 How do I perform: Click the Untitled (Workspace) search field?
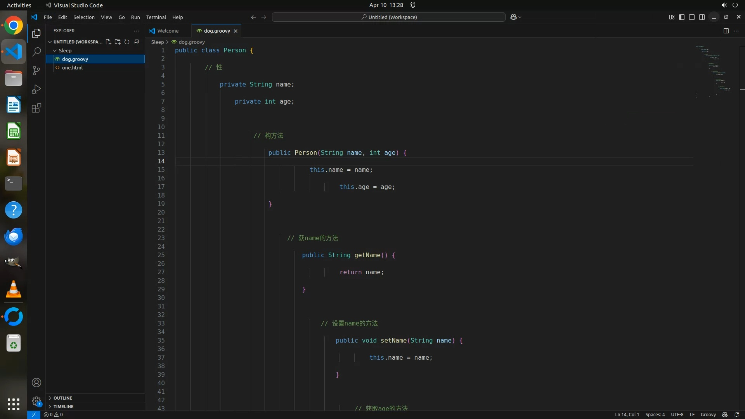389,17
